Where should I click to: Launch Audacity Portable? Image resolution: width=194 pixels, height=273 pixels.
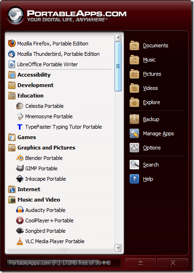coord(45,210)
